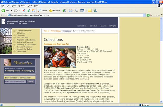Click the Go green arrow button

(149, 15)
